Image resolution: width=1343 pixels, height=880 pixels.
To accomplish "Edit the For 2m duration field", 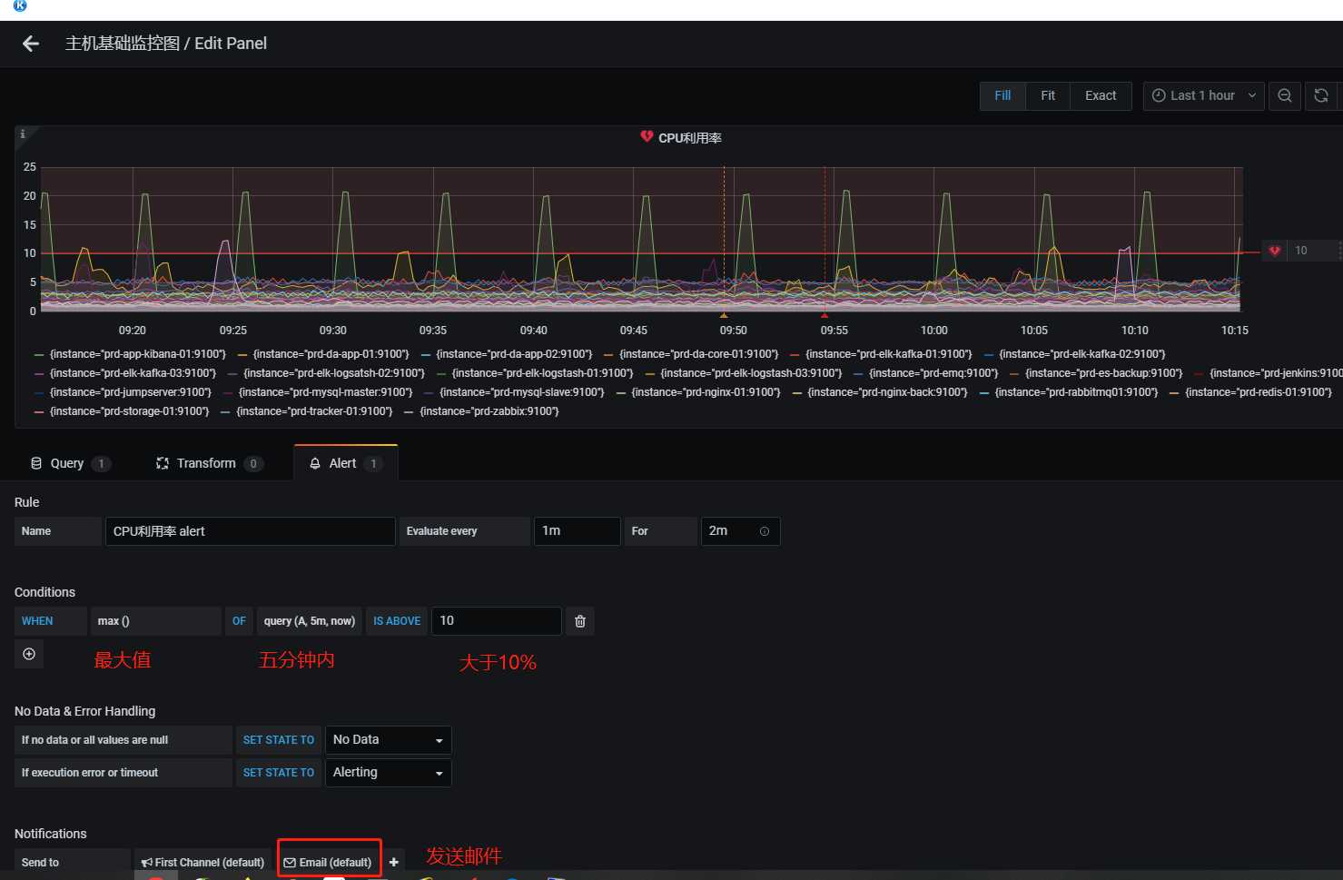I will (x=740, y=531).
